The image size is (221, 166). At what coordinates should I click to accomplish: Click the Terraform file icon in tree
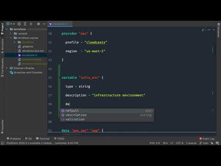pos(19,55)
